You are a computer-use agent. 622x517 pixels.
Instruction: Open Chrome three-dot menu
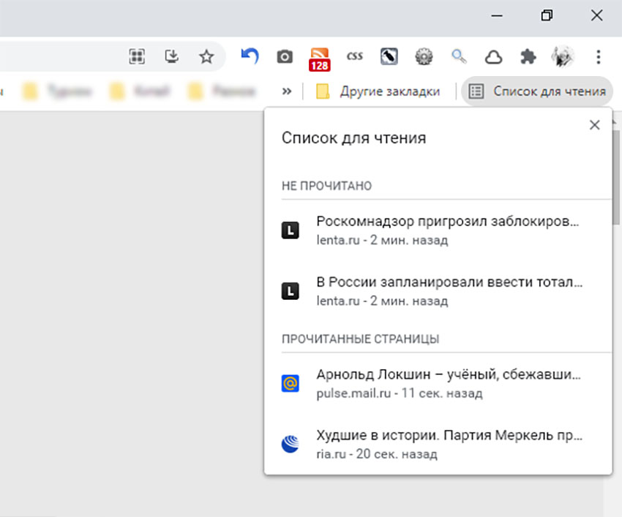coord(599,57)
